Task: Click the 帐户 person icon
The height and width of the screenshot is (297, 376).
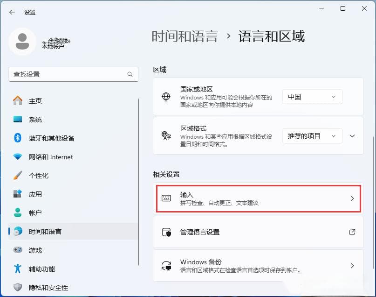Action: pyautogui.click(x=18, y=212)
